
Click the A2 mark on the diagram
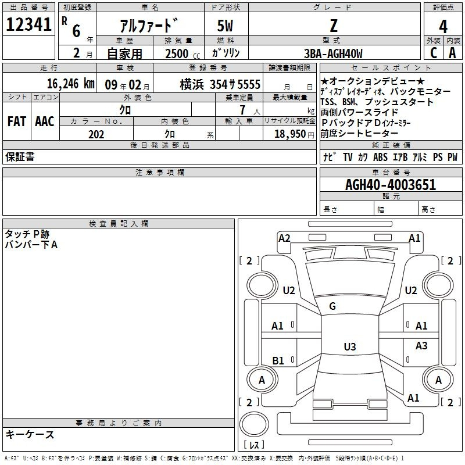284,238
